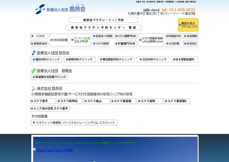The width and height of the screenshot is (229, 162).
Task: Open ステラ東山 facility link
Action: point(96,101)
